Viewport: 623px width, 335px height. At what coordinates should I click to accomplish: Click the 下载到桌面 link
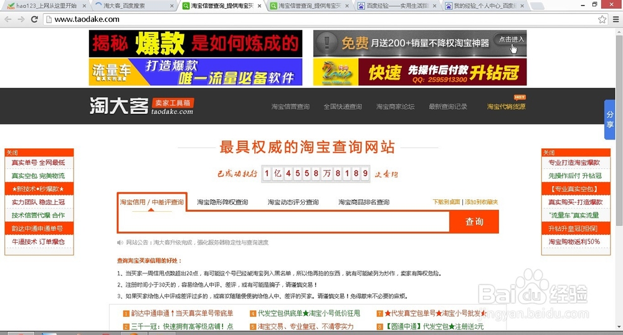(446, 202)
